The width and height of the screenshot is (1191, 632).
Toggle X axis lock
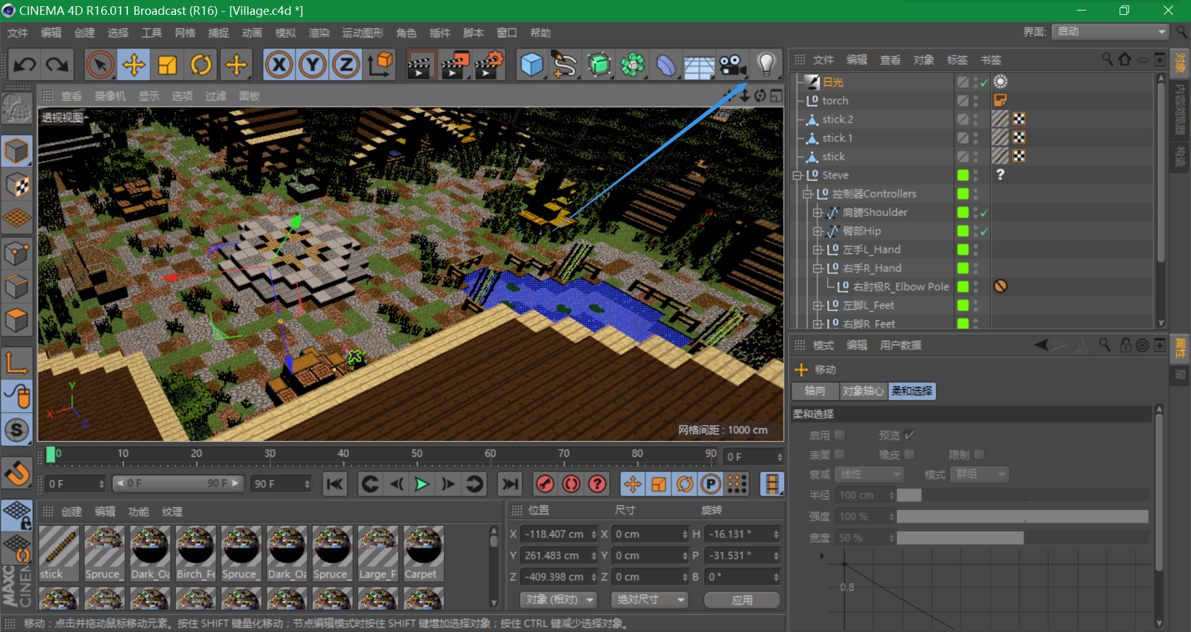[279, 64]
